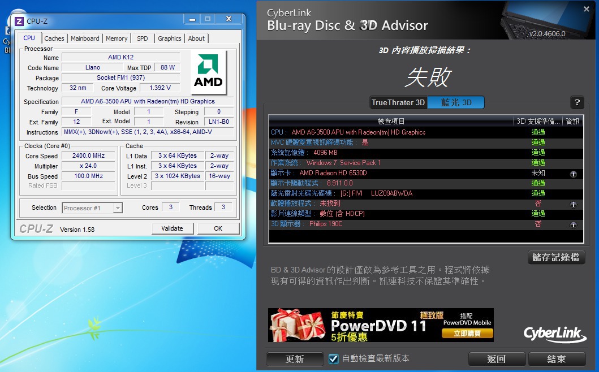Open info icon for the 軟體播放程式 row
This screenshot has width=599, height=372.
[x=573, y=204]
